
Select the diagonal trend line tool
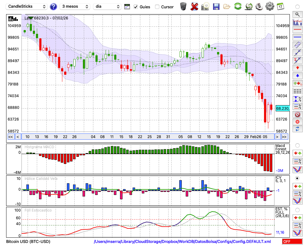(x=297, y=52)
